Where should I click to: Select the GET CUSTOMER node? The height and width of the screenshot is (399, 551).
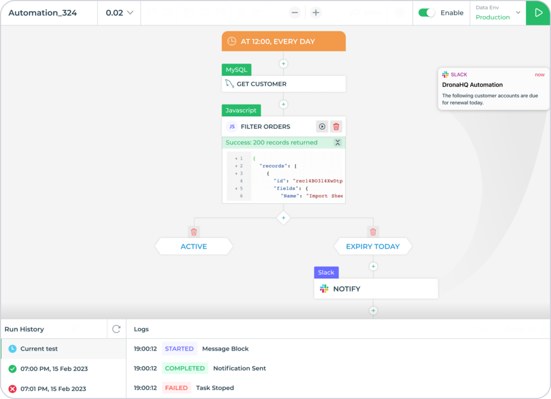coord(284,83)
